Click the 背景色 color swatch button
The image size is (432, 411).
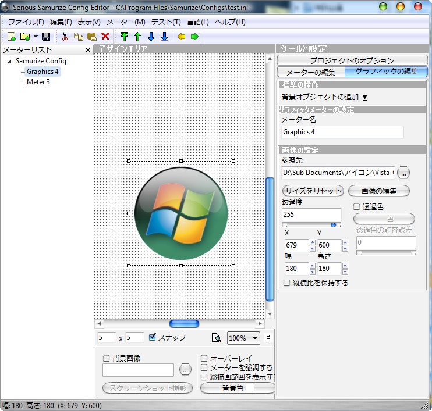tap(238, 388)
